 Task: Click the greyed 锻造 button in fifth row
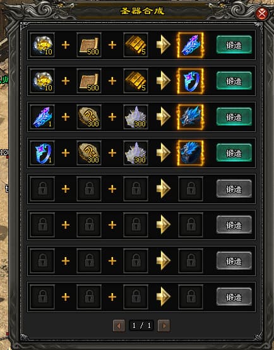pyautogui.click(x=234, y=189)
